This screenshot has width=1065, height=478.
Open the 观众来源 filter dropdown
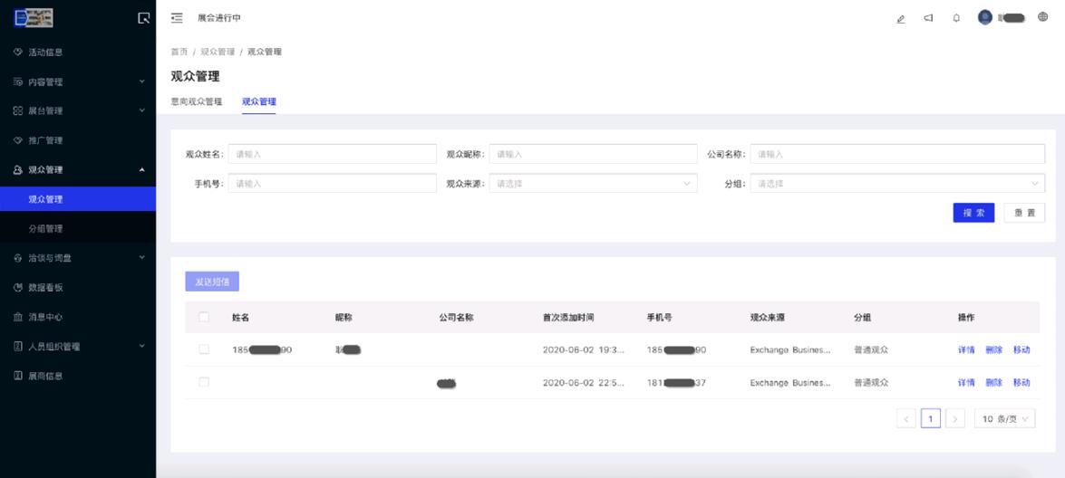pos(593,183)
